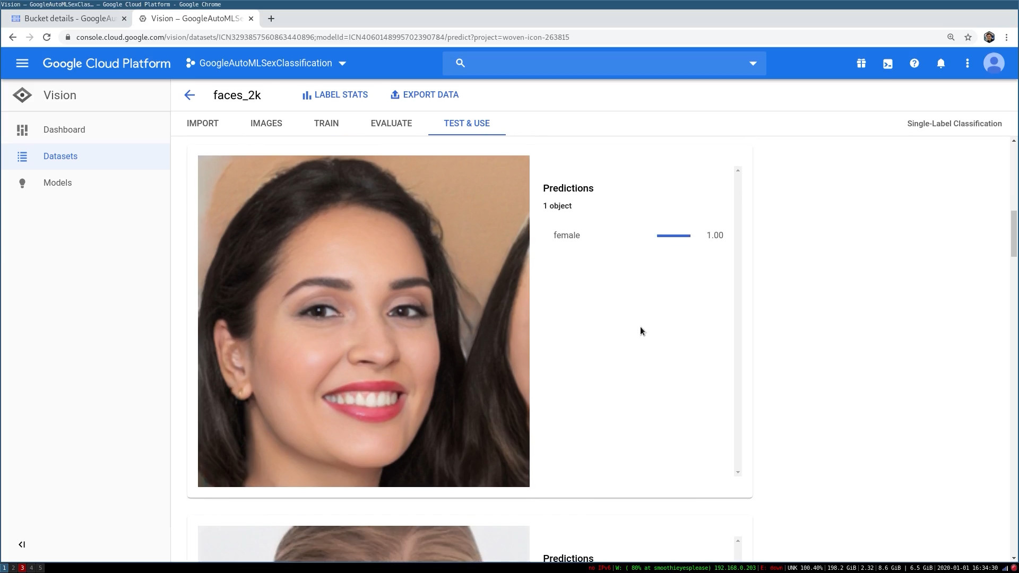Click the Models icon in sidebar
The image size is (1019, 573).
coord(22,183)
